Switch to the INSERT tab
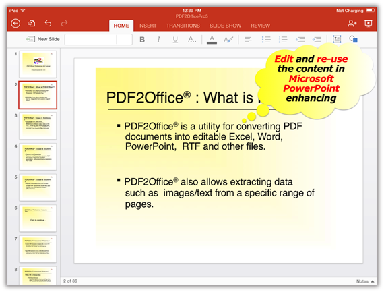The image size is (384, 292). (x=147, y=26)
